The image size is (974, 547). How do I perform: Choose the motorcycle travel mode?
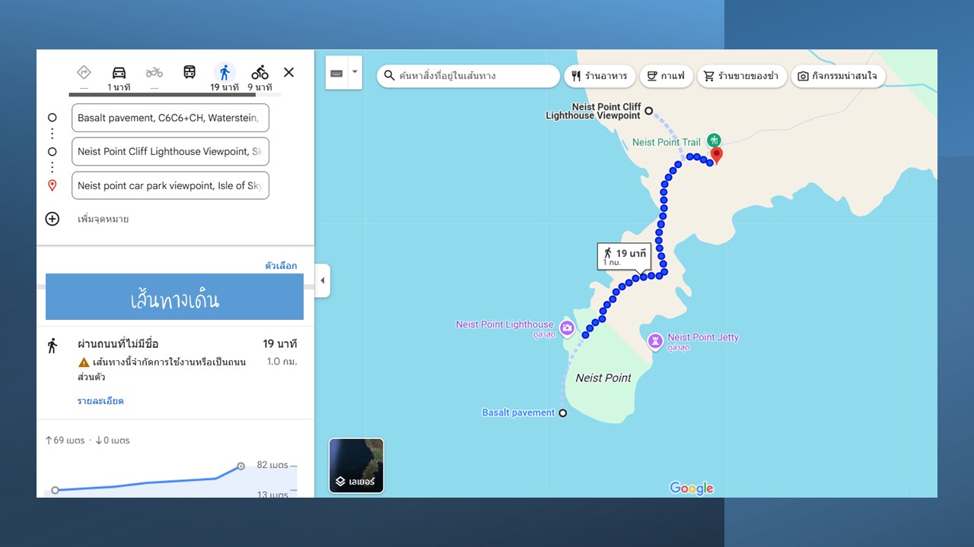pos(154,72)
